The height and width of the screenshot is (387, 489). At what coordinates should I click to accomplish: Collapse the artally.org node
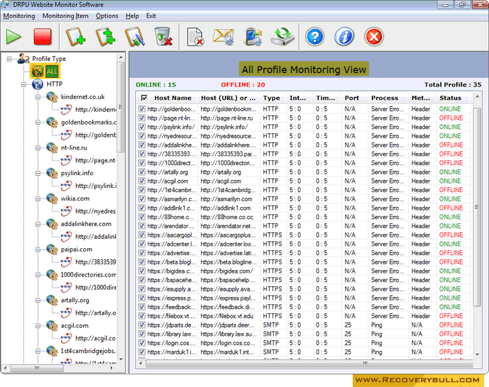[38, 300]
